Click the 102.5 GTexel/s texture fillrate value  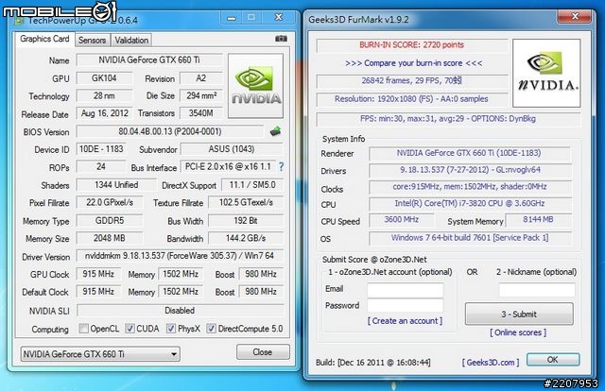pos(246,202)
